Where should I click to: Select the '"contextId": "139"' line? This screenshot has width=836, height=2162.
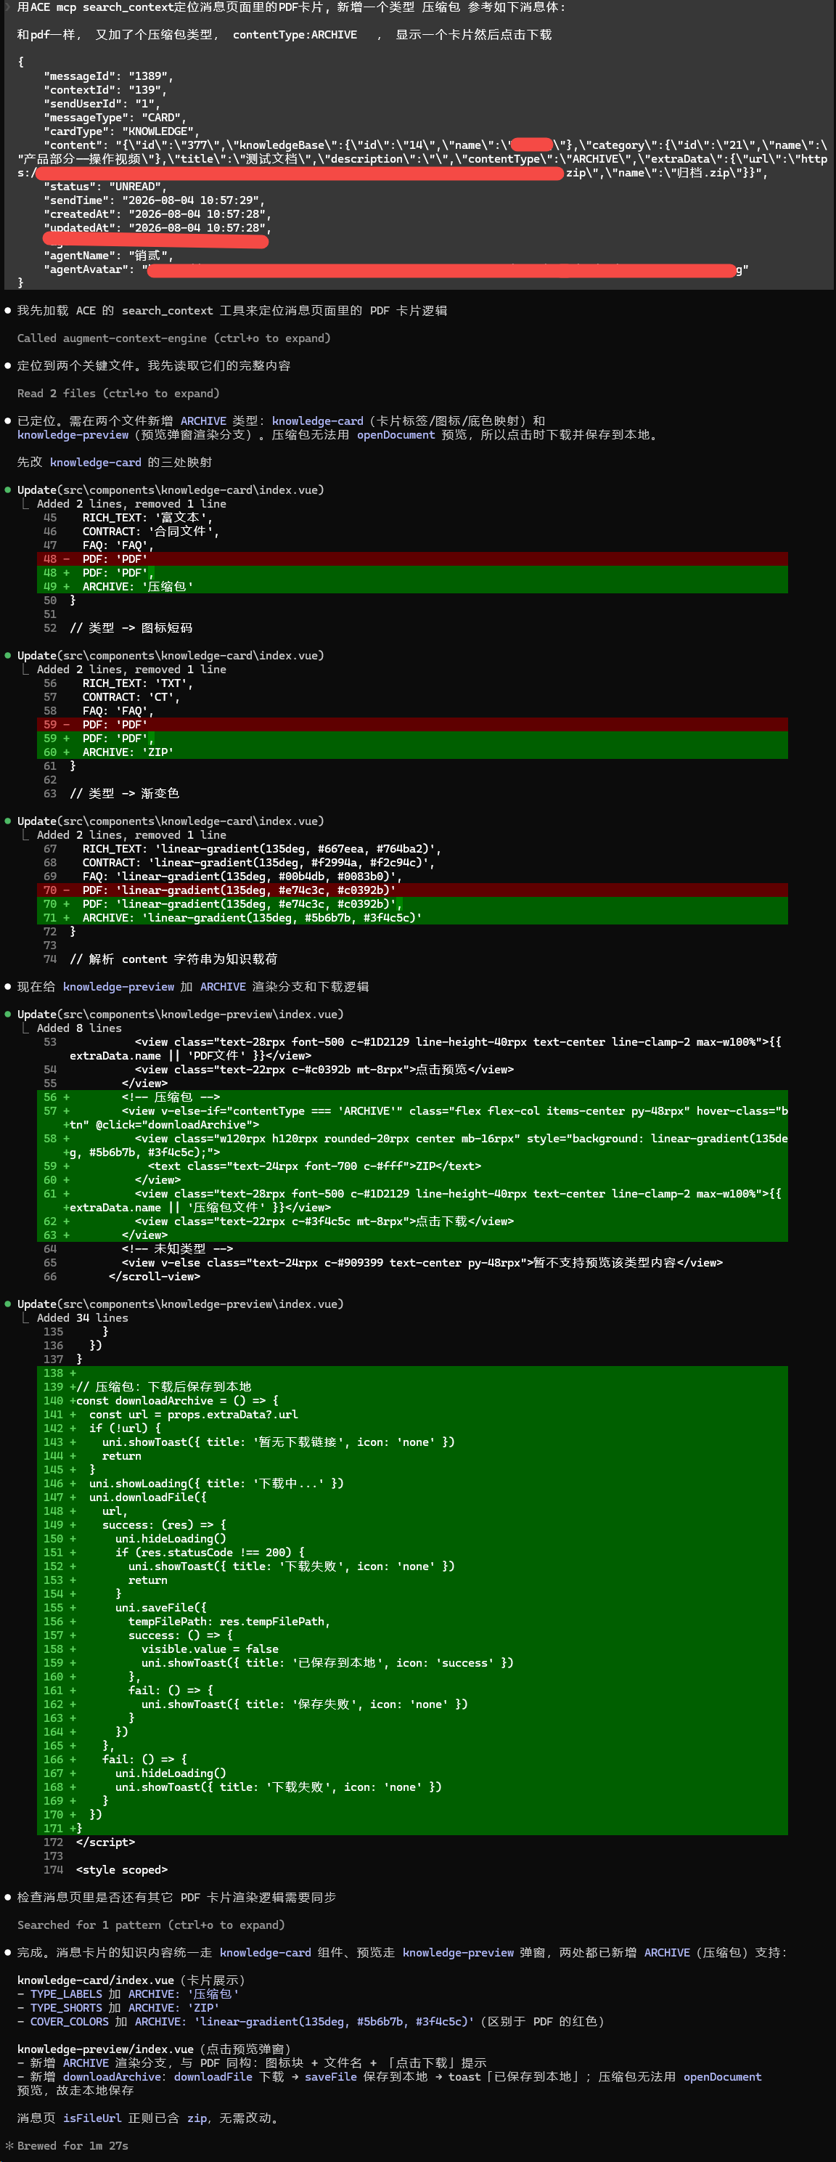tap(104, 90)
